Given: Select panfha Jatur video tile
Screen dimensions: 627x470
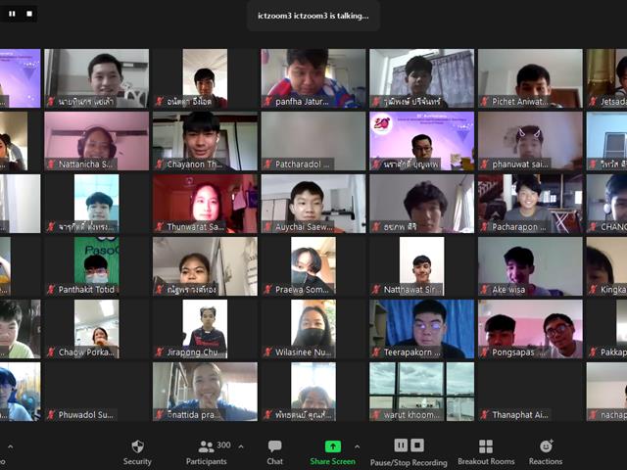Looking at the screenshot, I should 313,78.
